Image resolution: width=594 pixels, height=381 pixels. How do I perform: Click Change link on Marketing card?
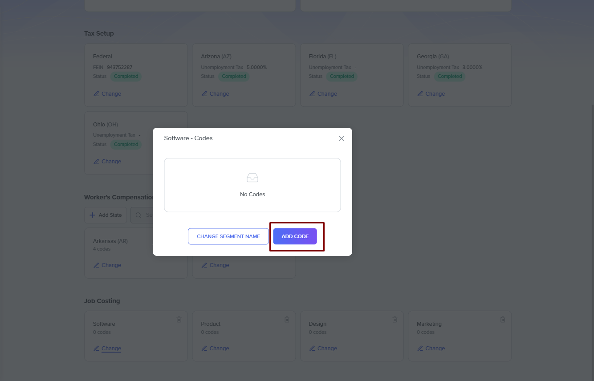pyautogui.click(x=435, y=349)
